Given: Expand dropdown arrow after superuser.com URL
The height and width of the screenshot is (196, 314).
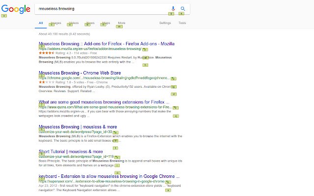Looking at the screenshot, I should pos(167,182).
